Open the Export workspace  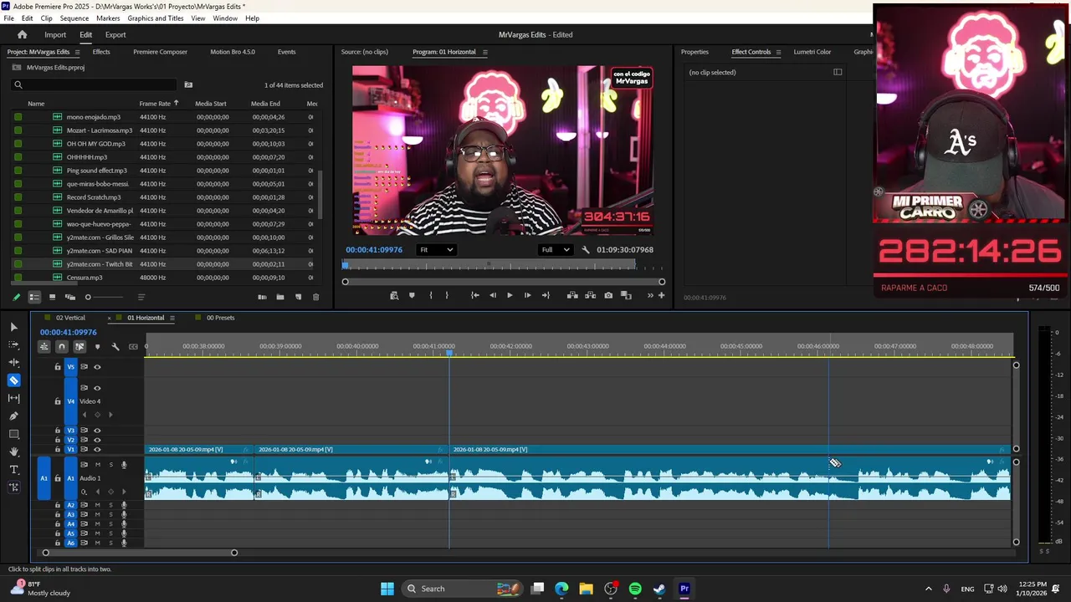115,34
